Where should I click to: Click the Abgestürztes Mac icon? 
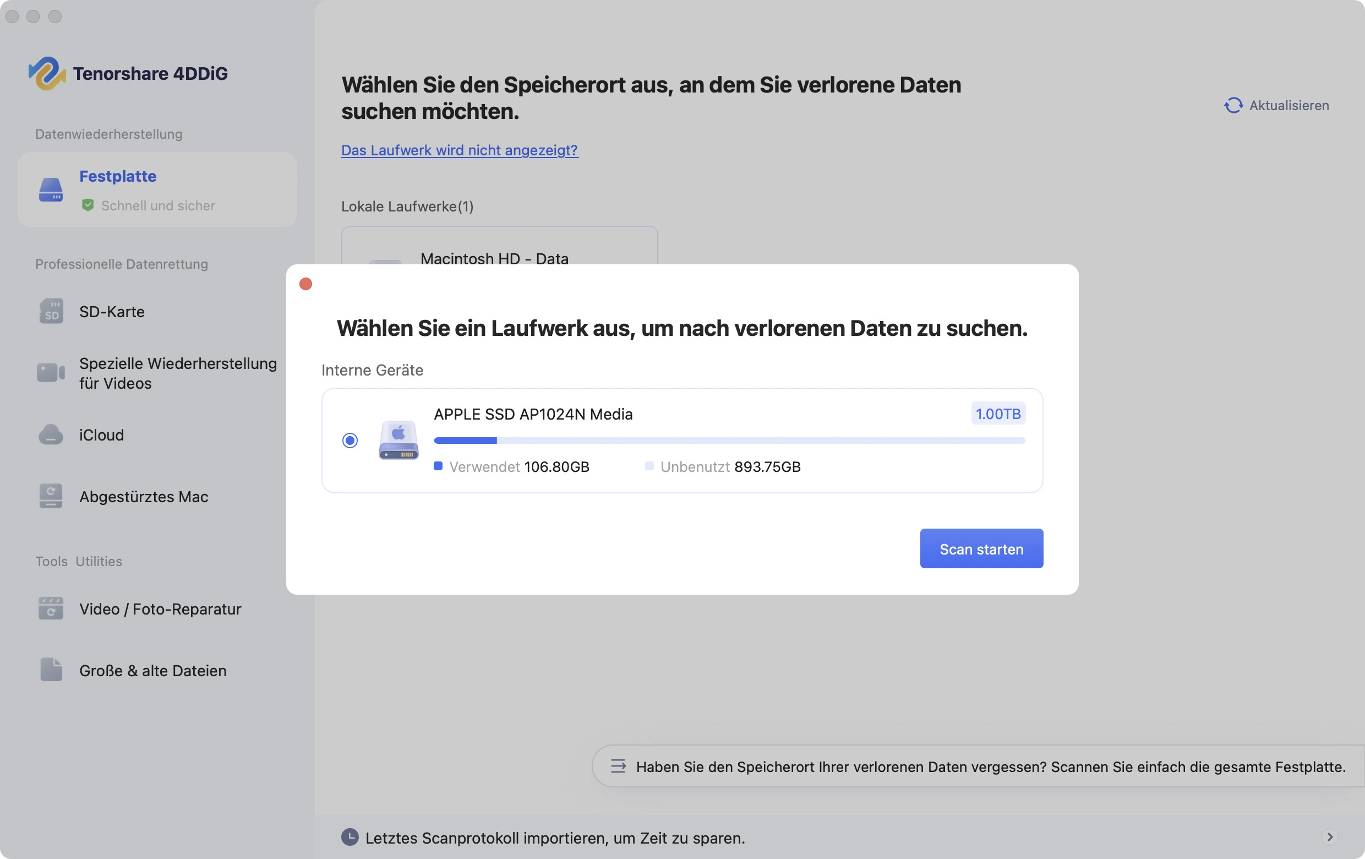[51, 496]
